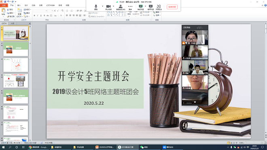The height and width of the screenshot is (150, 267).
Task: Mute the microphone in meeting toolbar
Action: [x=96, y=7]
